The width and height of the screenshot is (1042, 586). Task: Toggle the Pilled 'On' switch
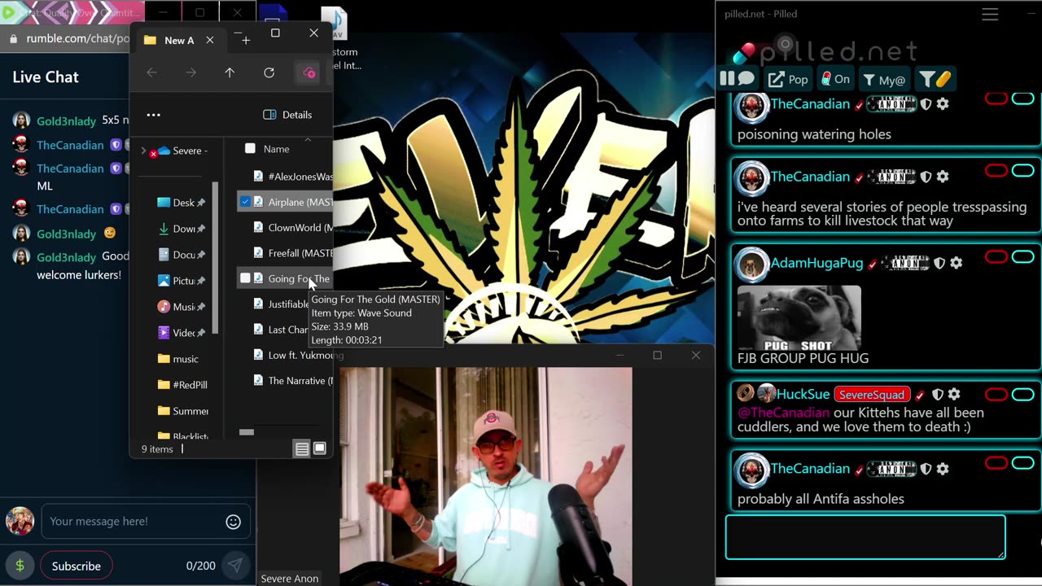(x=835, y=79)
